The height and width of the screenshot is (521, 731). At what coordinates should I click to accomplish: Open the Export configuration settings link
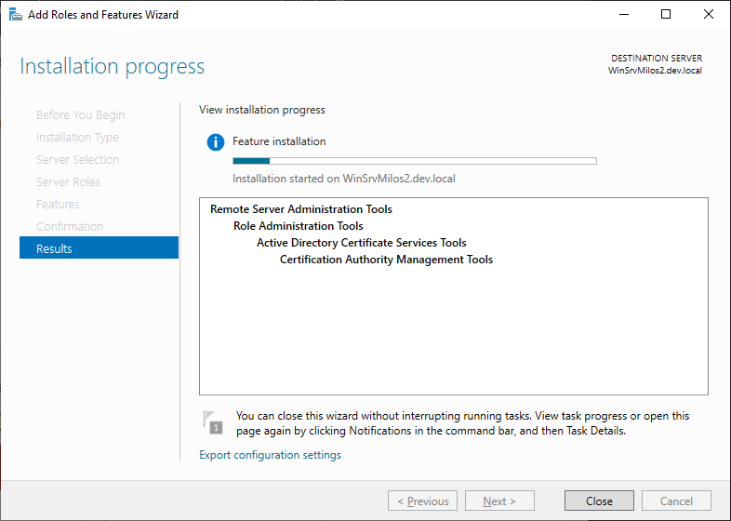click(x=270, y=455)
